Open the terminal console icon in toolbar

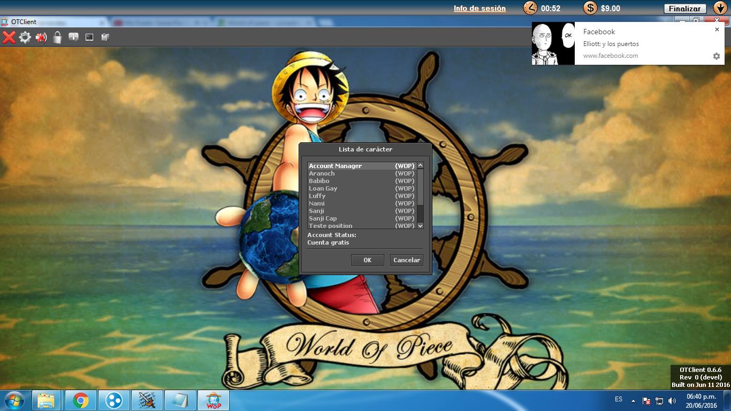click(89, 37)
